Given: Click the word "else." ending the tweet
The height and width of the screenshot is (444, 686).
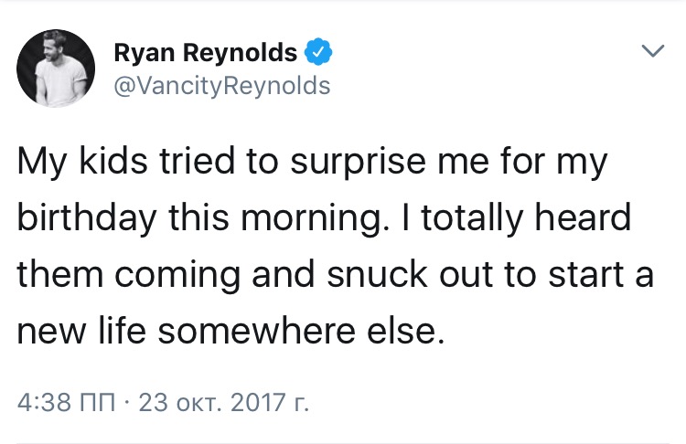Looking at the screenshot, I should [x=405, y=330].
